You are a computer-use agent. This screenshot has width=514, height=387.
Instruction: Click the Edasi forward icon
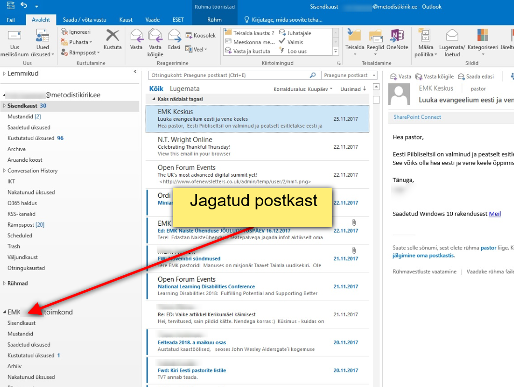[x=174, y=36]
